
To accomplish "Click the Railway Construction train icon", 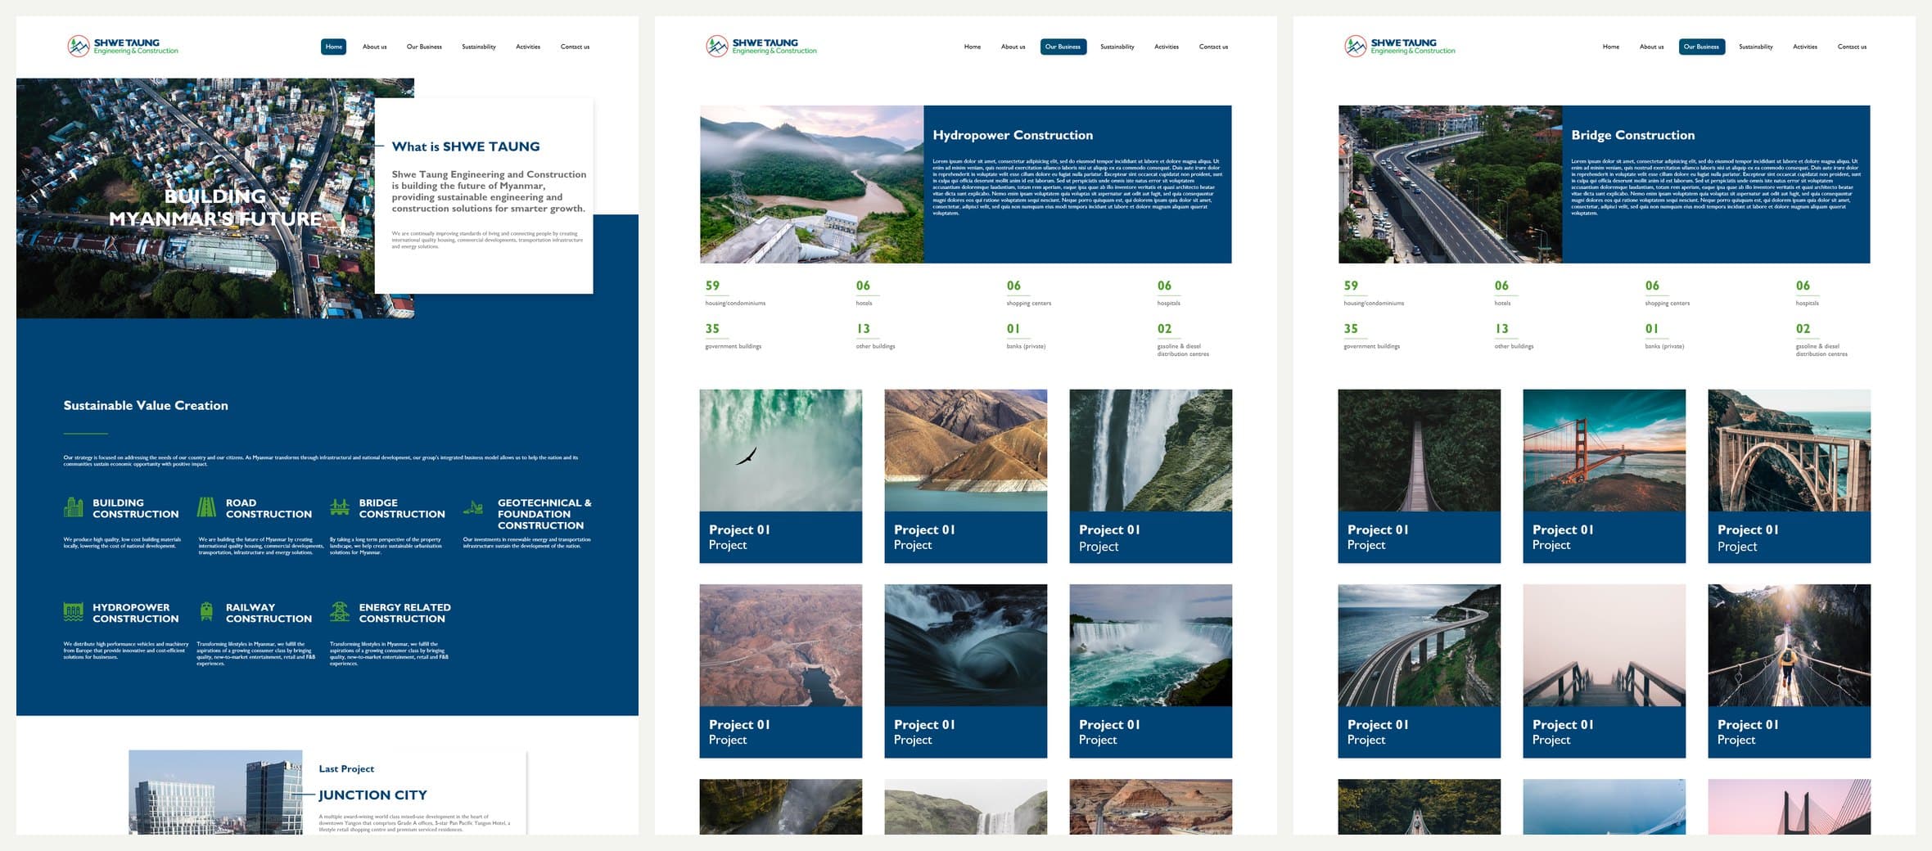I will point(206,611).
